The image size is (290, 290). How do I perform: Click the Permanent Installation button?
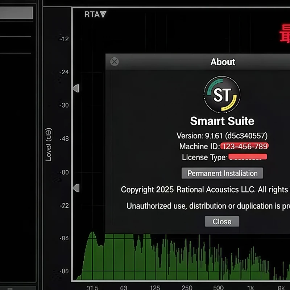pyautogui.click(x=222, y=173)
